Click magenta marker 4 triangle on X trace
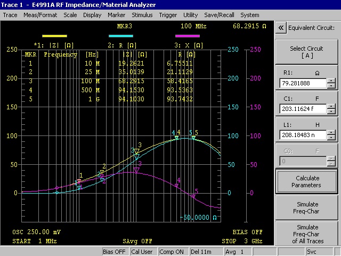 tap(176, 186)
